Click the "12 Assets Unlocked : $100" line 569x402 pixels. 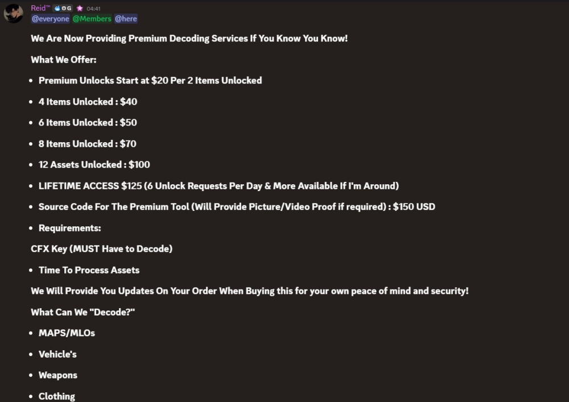point(94,165)
